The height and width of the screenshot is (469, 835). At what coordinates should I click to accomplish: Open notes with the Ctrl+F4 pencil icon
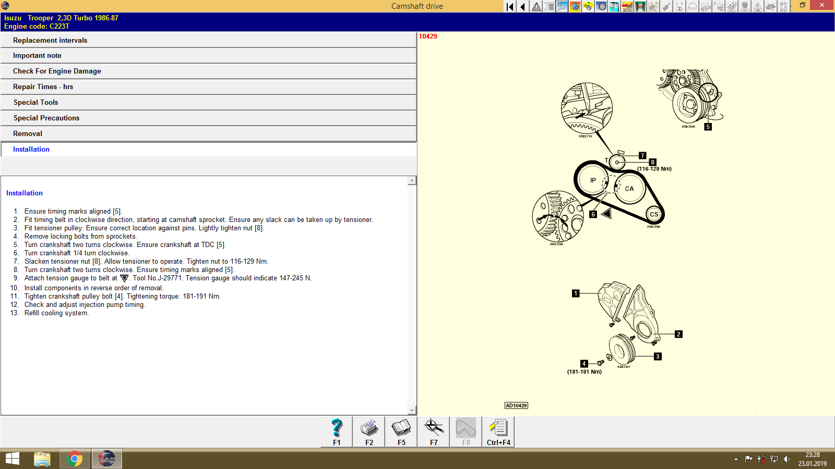click(498, 428)
